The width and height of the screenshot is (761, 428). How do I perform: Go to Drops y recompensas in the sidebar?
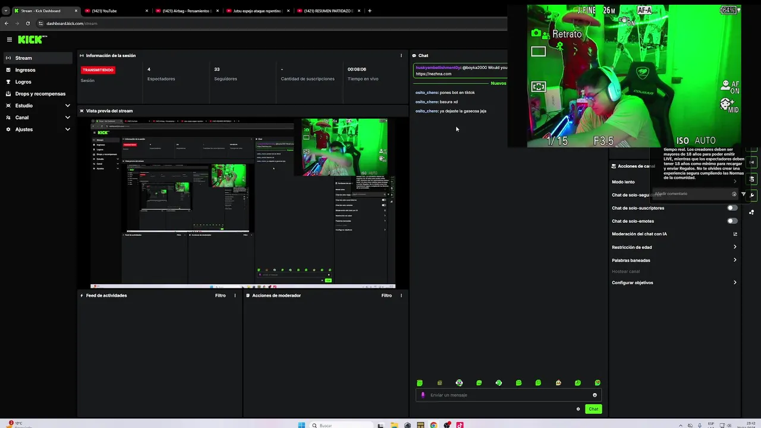37,94
